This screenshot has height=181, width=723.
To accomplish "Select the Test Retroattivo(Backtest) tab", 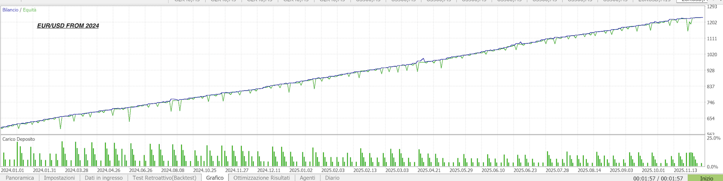I will pos(165,178).
